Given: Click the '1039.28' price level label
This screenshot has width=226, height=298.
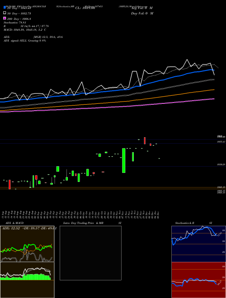Looking at the screenshot, I should [x=221, y=165].
